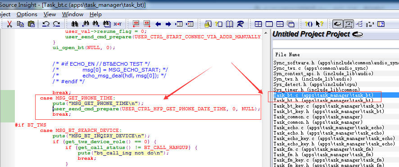Toggle the dark block-diagram panel button
399x167 pixels.
coord(370,24)
